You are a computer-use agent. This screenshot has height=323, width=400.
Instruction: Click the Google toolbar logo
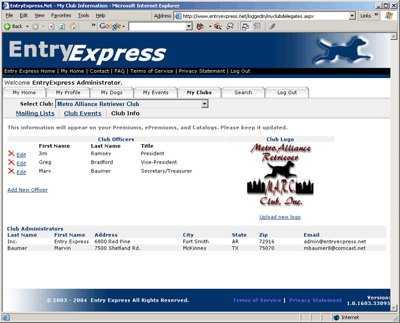pos(109,27)
